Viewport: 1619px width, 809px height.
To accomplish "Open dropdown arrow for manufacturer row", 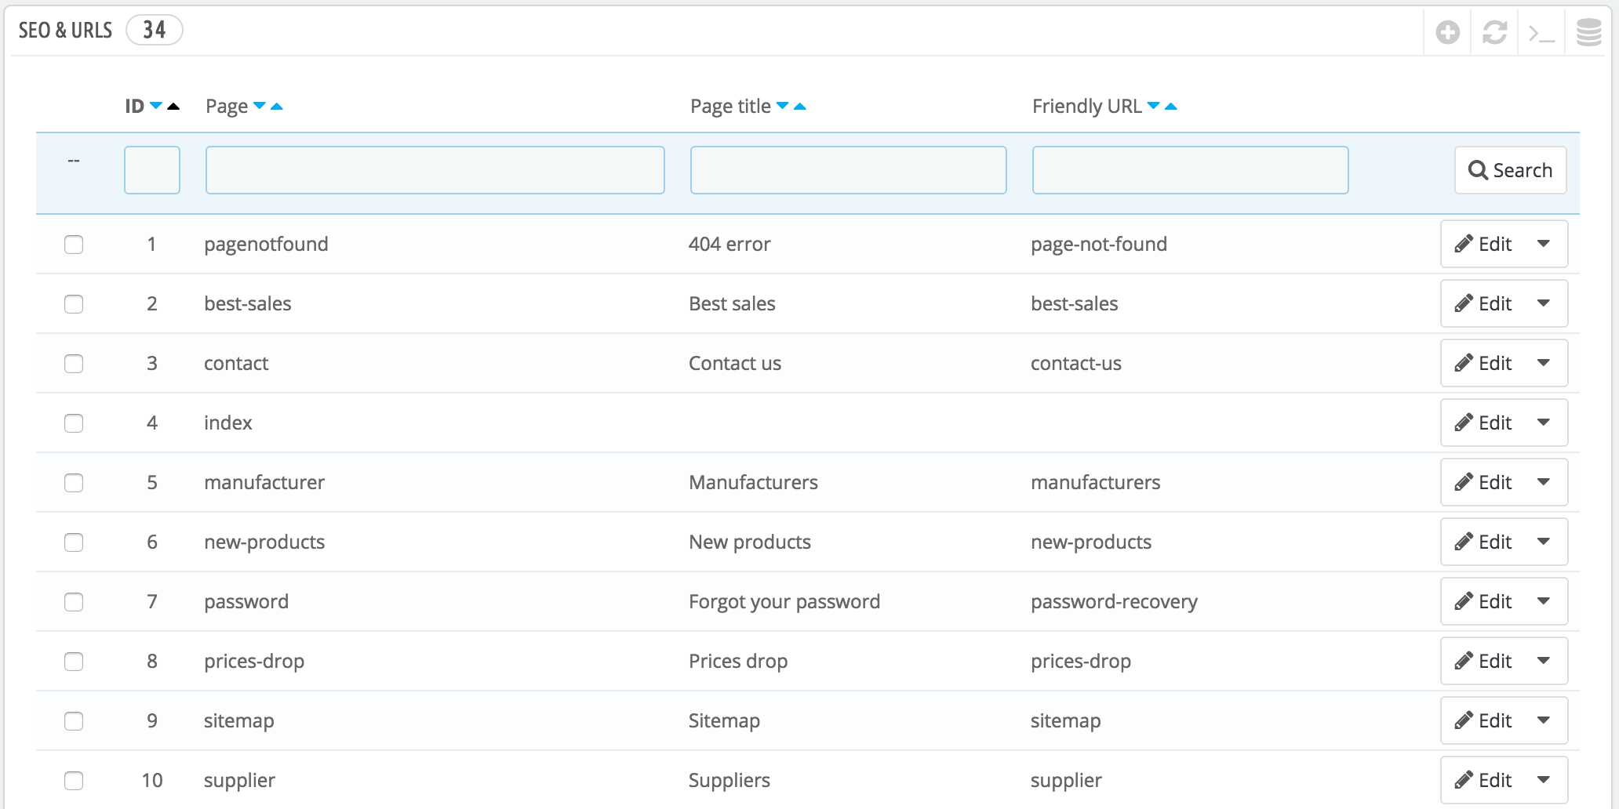I will tap(1544, 482).
